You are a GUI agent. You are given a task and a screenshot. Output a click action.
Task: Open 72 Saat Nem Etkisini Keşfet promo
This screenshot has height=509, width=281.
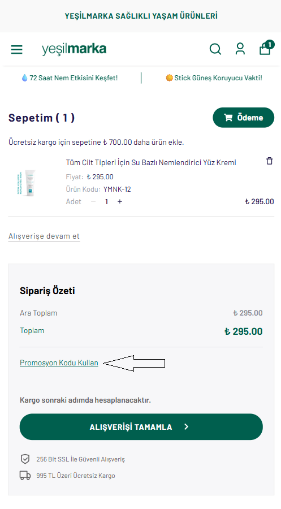[x=70, y=78]
